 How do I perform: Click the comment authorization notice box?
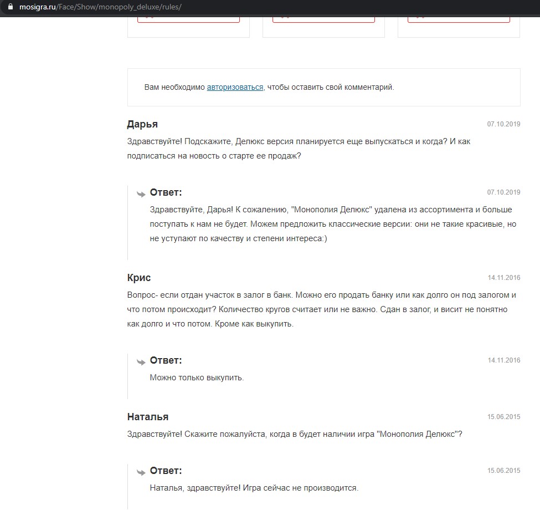pos(324,87)
